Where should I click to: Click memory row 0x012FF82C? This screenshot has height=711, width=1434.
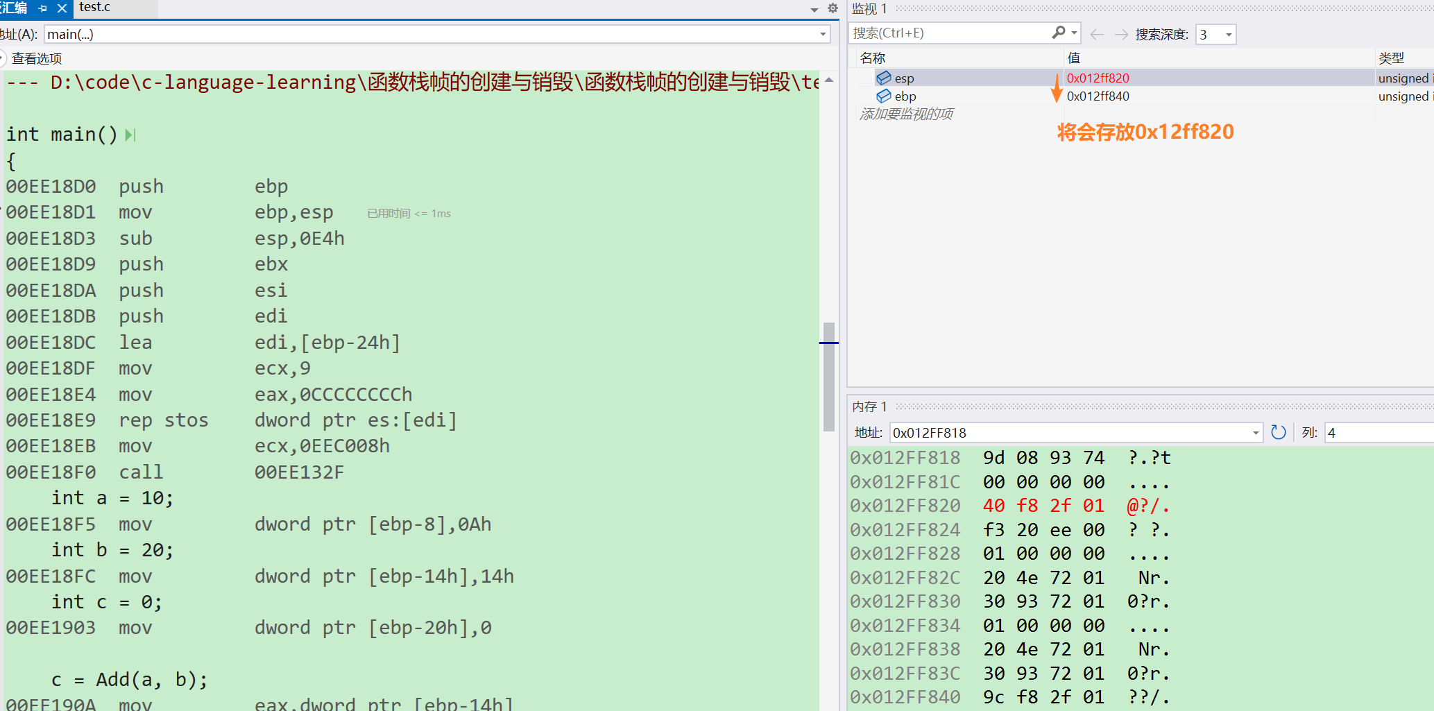[1010, 578]
